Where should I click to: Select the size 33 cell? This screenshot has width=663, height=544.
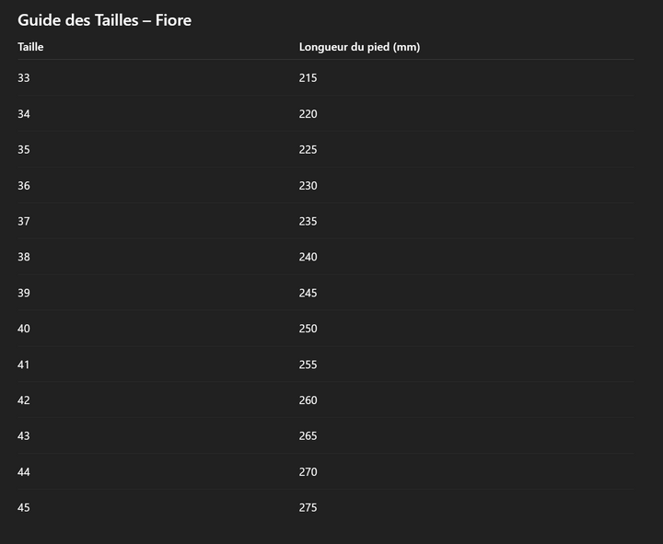pos(24,78)
